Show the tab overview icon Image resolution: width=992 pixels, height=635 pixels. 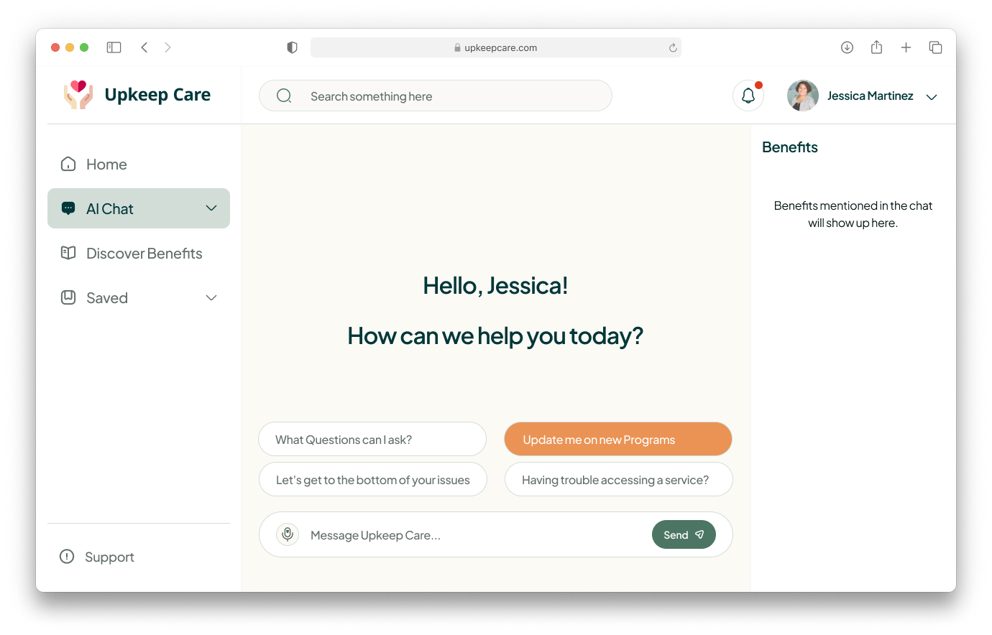(935, 47)
